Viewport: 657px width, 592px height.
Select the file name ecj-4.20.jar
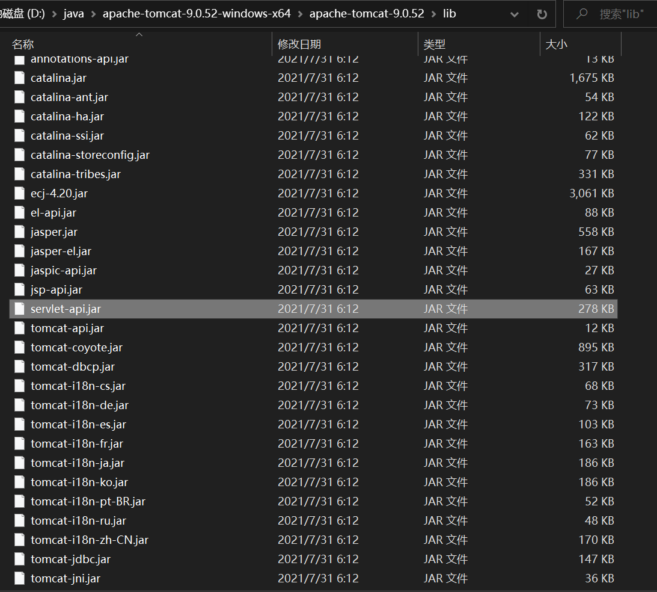point(59,194)
